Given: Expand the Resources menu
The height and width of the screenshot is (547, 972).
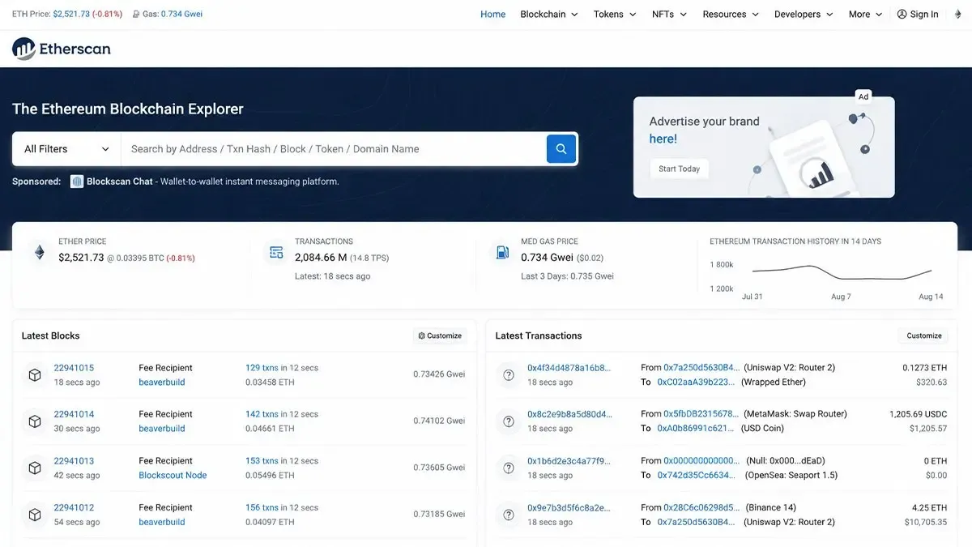Looking at the screenshot, I should pos(731,15).
